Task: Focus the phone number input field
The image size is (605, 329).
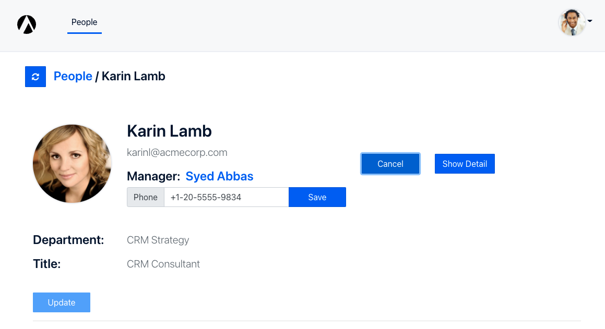Action: 226,197
